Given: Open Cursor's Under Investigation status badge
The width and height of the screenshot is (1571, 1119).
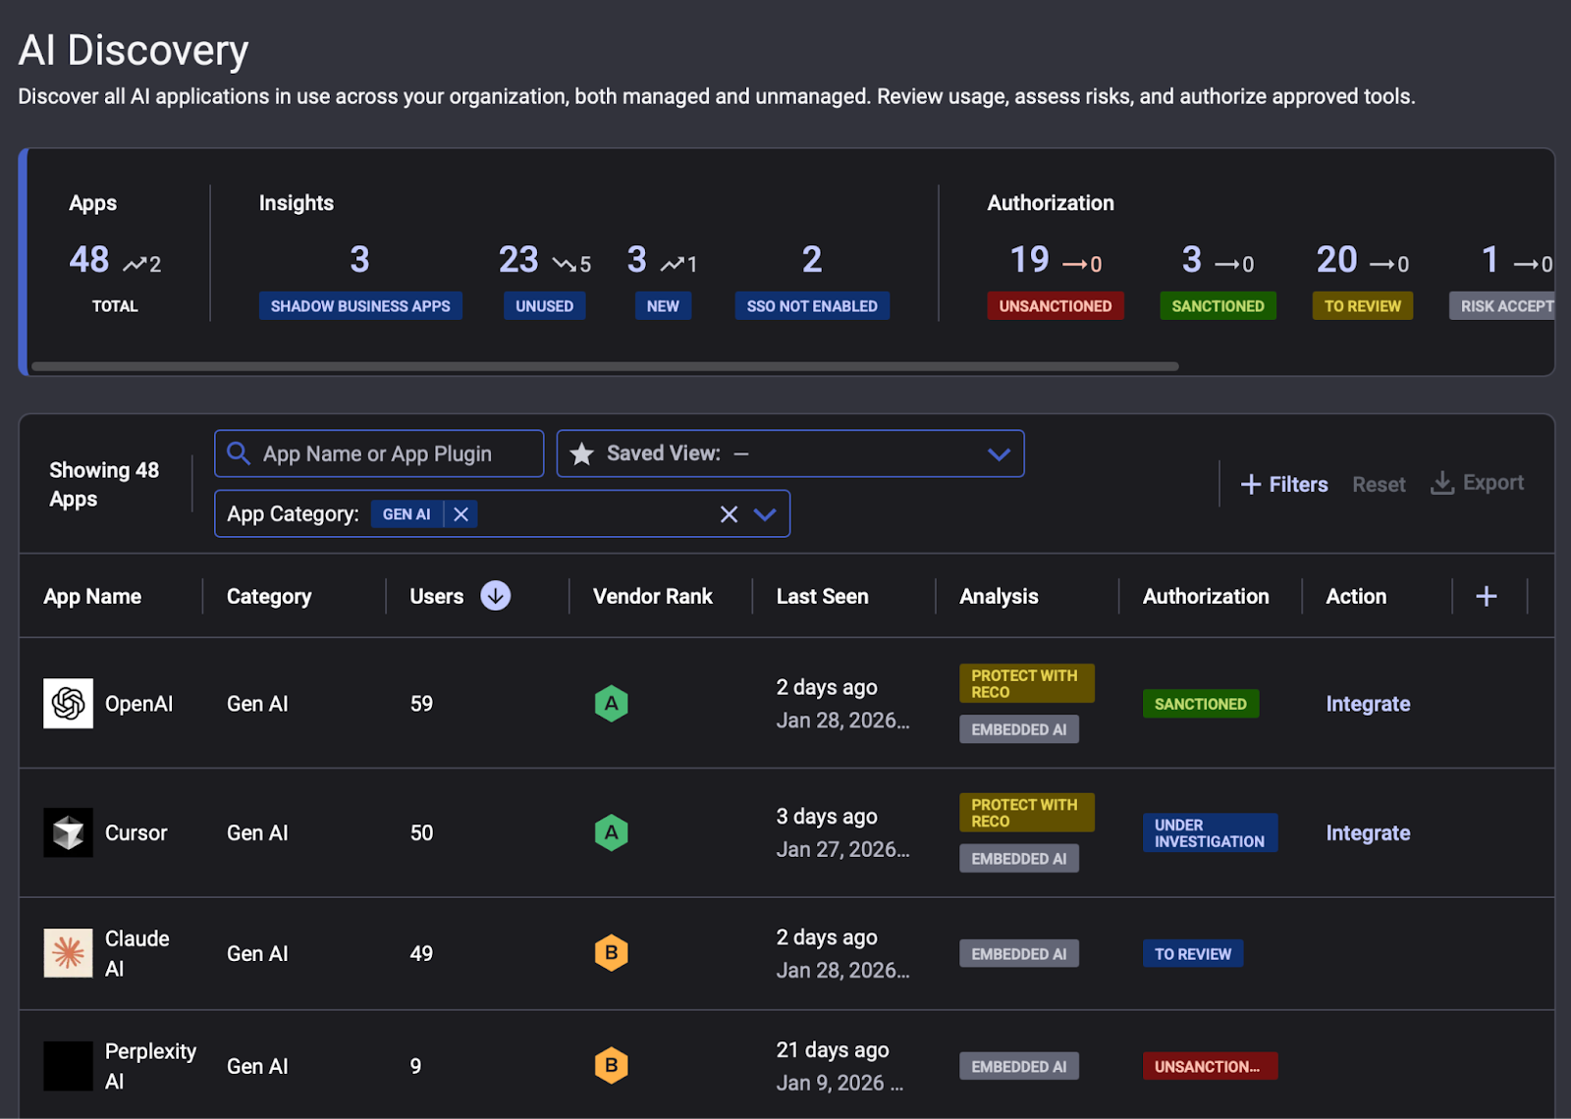Looking at the screenshot, I should point(1210,832).
